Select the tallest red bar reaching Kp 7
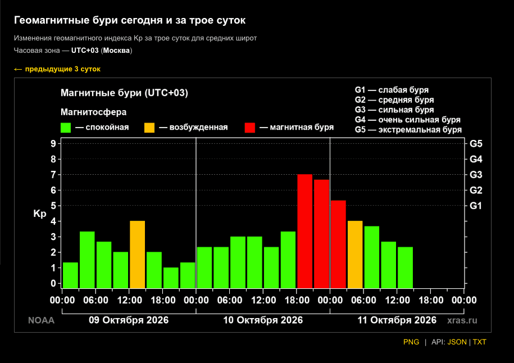This screenshot has height=363, width=514. [305, 231]
